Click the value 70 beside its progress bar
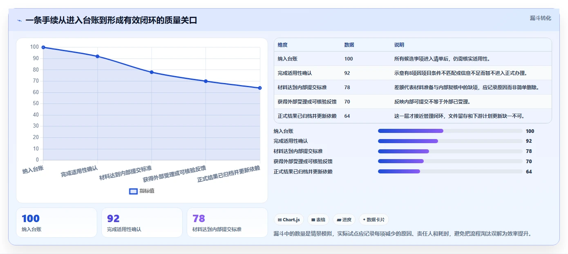 529,162
